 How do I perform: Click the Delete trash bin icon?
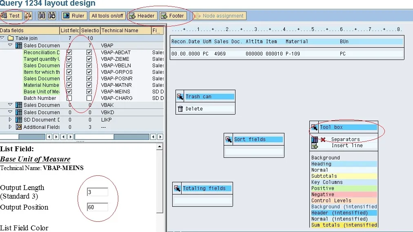tap(180, 108)
